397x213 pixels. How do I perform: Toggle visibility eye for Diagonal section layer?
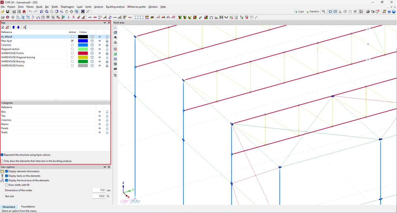click(100, 49)
